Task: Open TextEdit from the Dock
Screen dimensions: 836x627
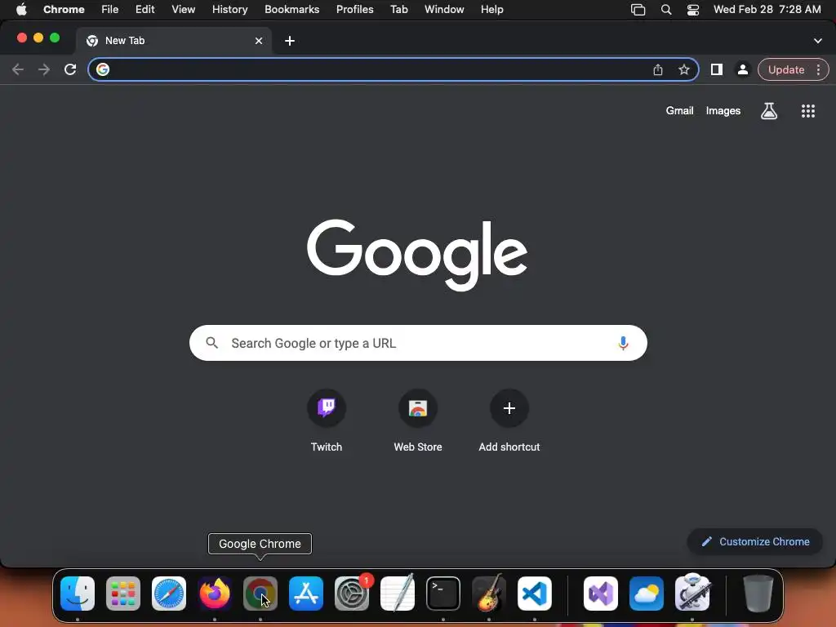Action: click(398, 594)
